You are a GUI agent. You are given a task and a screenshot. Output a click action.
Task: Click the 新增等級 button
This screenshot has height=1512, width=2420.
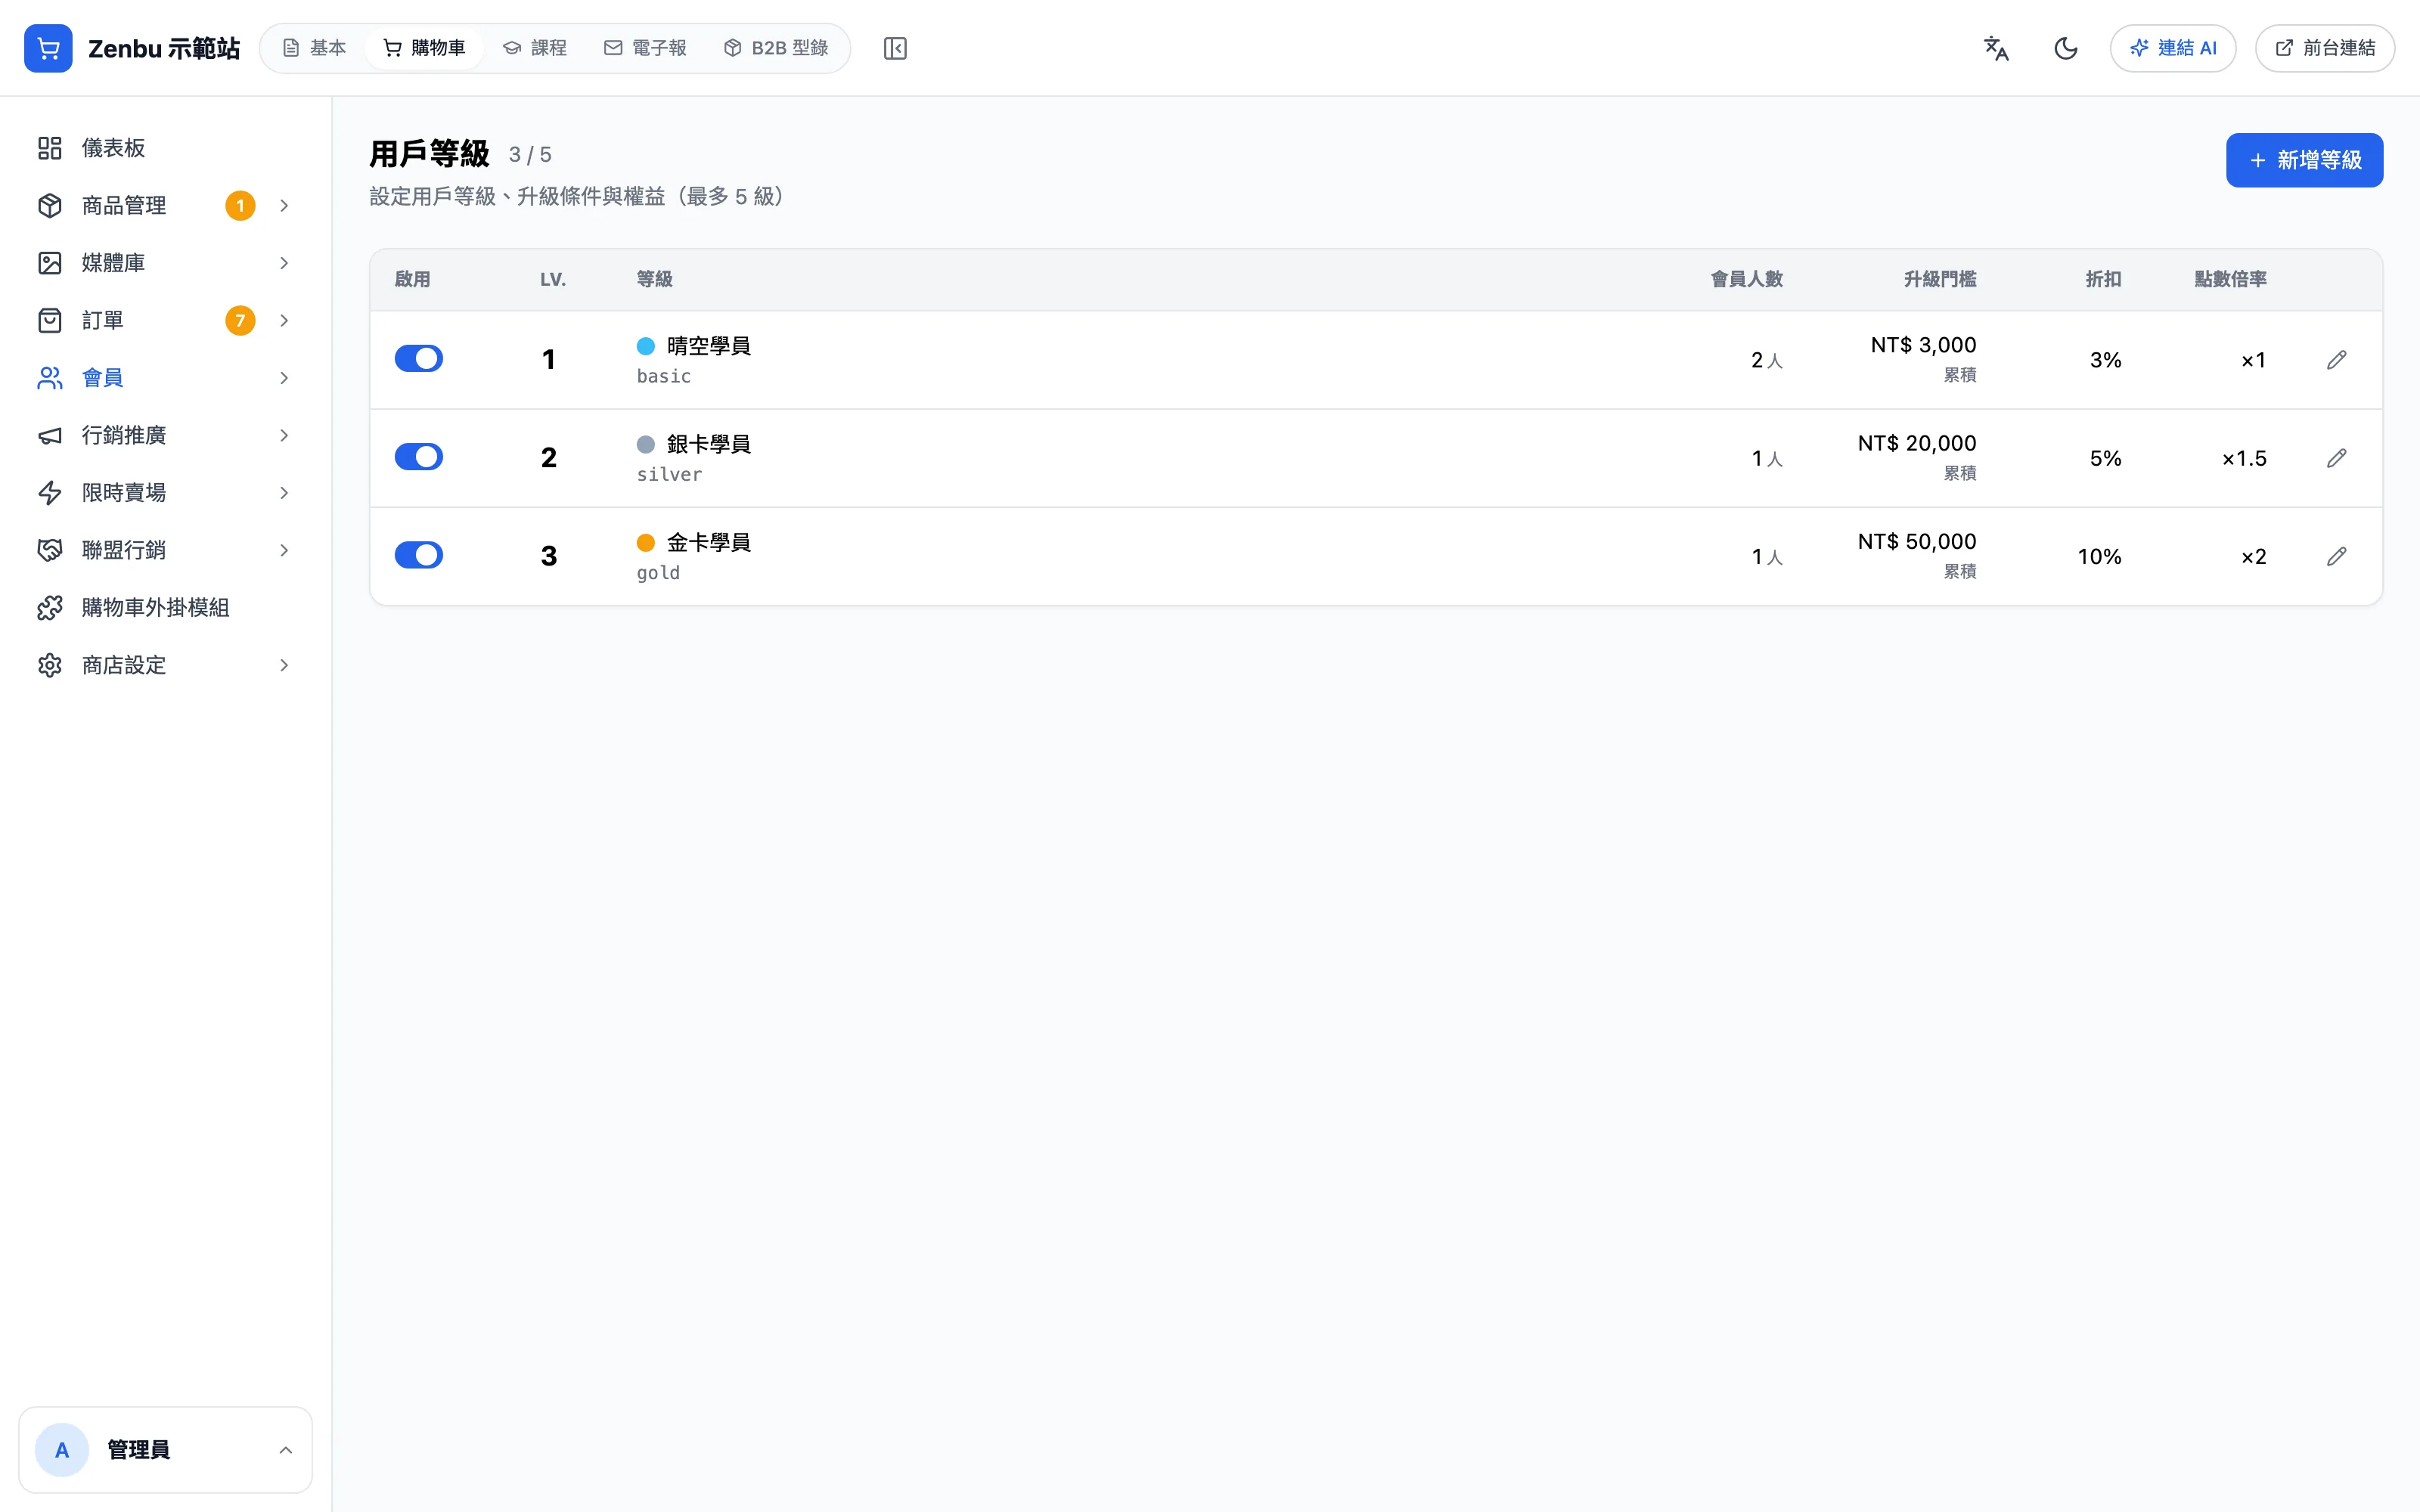coord(2304,160)
